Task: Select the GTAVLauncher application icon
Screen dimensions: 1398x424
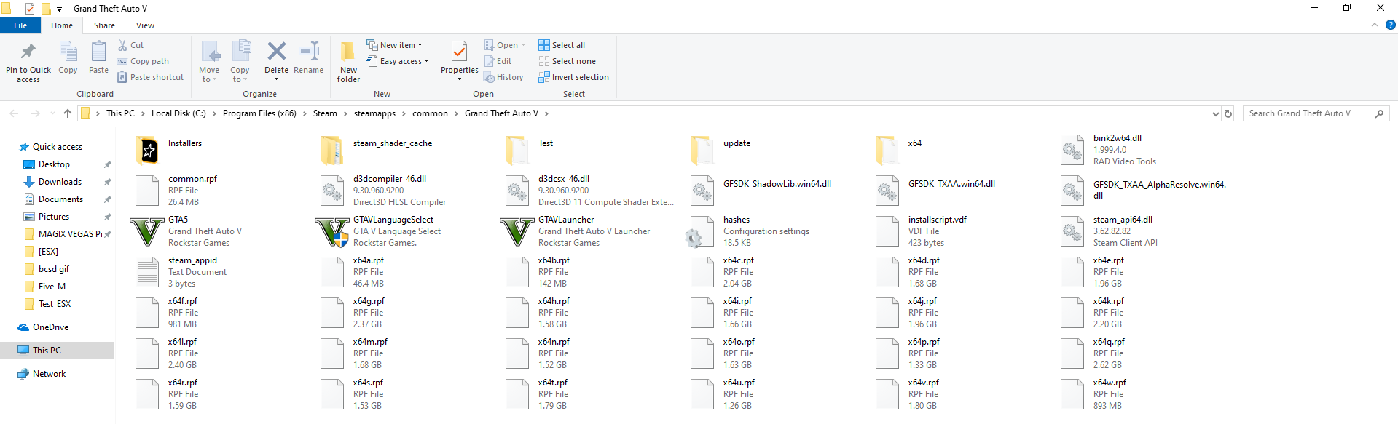Action: point(517,232)
